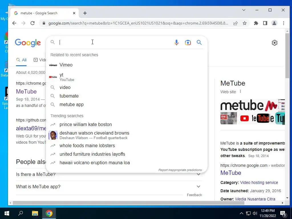Open Chrome extensions puzzle icon
This screenshot has height=219, width=292.
pyautogui.click(x=256, y=23)
